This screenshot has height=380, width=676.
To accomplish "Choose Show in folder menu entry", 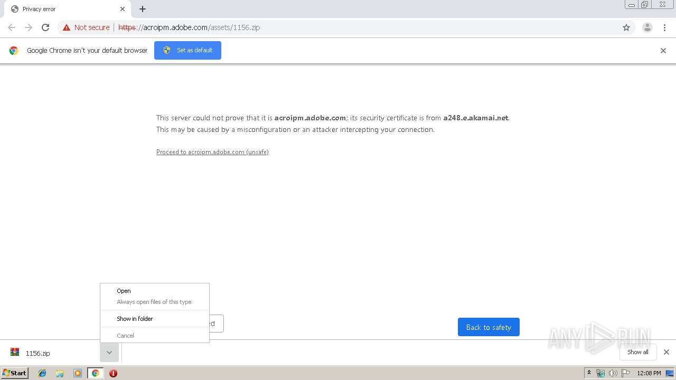I will [155, 319].
